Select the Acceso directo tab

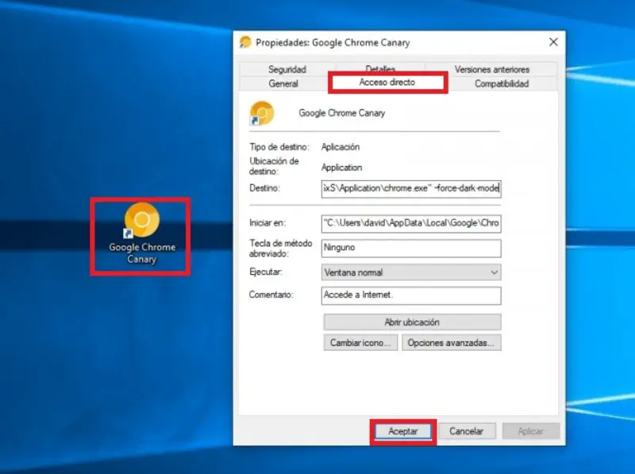(387, 83)
